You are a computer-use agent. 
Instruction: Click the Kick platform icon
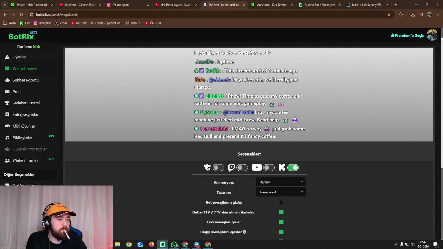(282, 168)
